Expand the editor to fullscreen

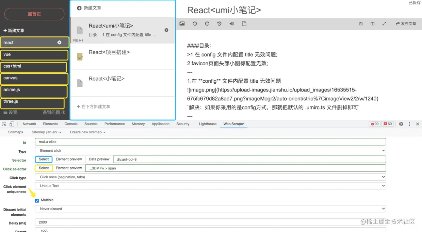click(384, 24)
